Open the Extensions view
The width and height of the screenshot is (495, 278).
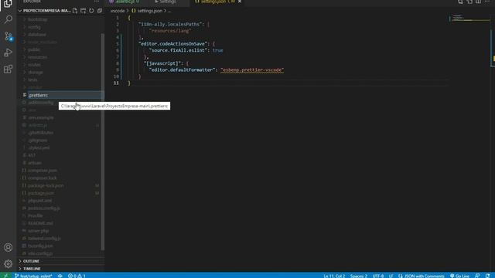[9, 69]
